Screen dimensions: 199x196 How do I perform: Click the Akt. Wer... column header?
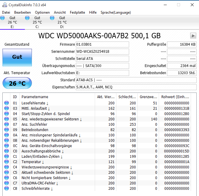(x=106, y=97)
